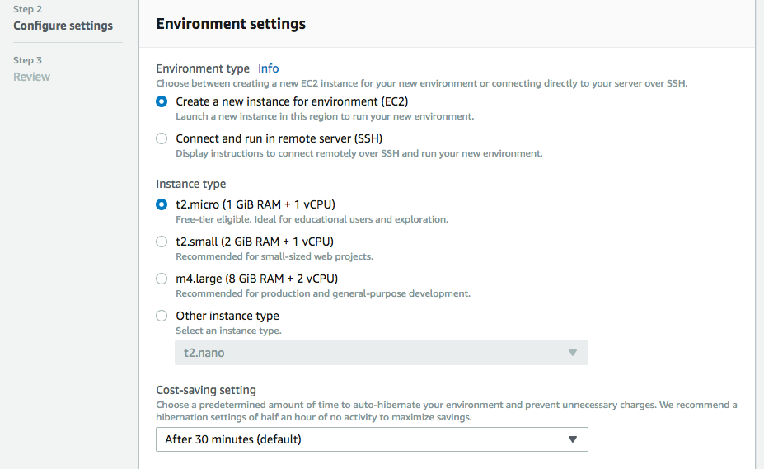Expand the Cost-saving setting dropdown
The image size is (764, 469).
click(372, 439)
